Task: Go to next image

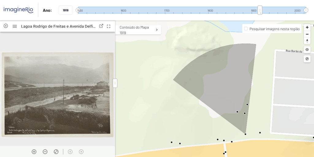Action: pyautogui.click(x=81, y=151)
